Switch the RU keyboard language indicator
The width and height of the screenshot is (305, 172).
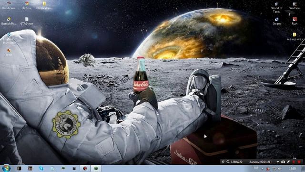tap(256, 168)
